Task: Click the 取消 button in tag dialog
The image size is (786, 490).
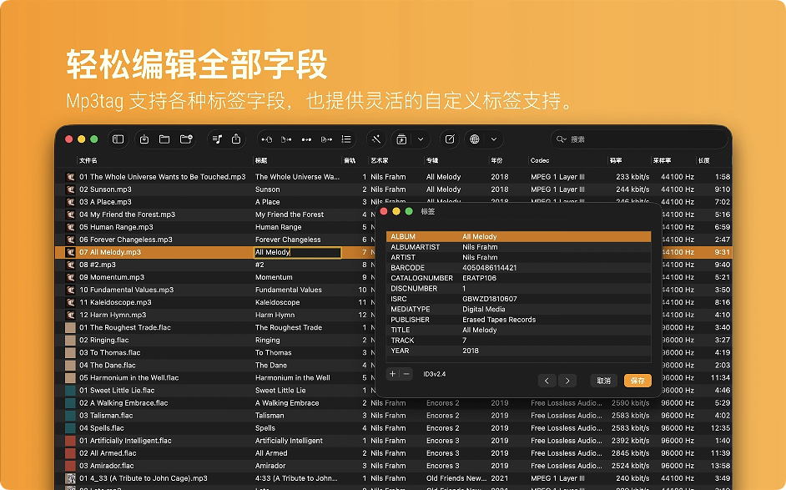Action: [x=604, y=381]
